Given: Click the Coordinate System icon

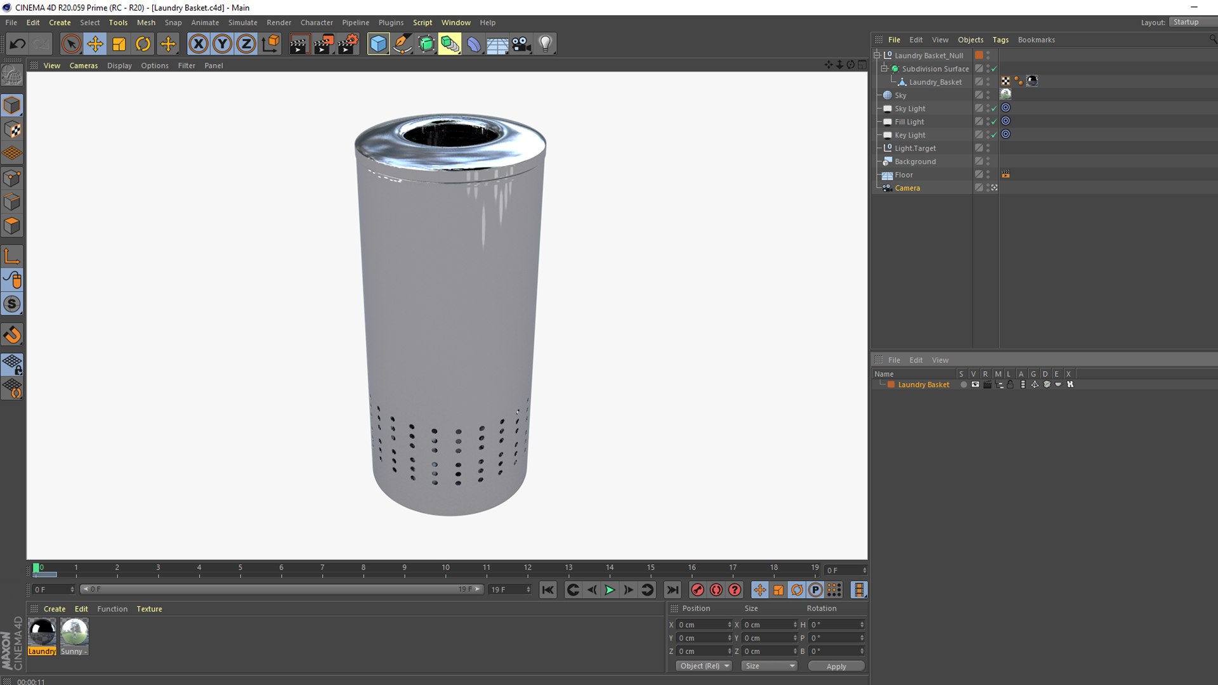Looking at the screenshot, I should pos(271,44).
